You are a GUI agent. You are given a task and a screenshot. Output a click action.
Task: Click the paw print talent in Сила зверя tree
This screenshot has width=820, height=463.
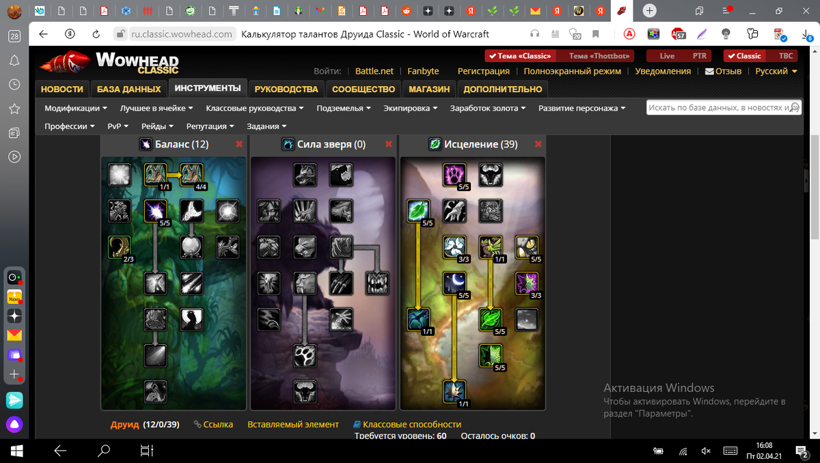coord(305,356)
